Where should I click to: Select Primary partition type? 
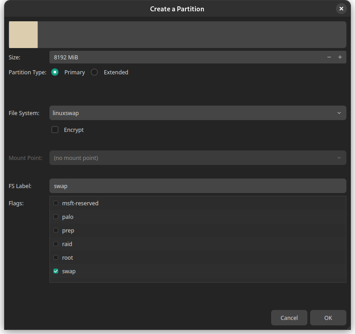[55, 72]
